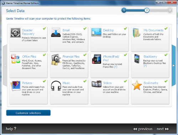The image size is (178, 135).
Task: Click the Pictures title text
Action: point(27,83)
